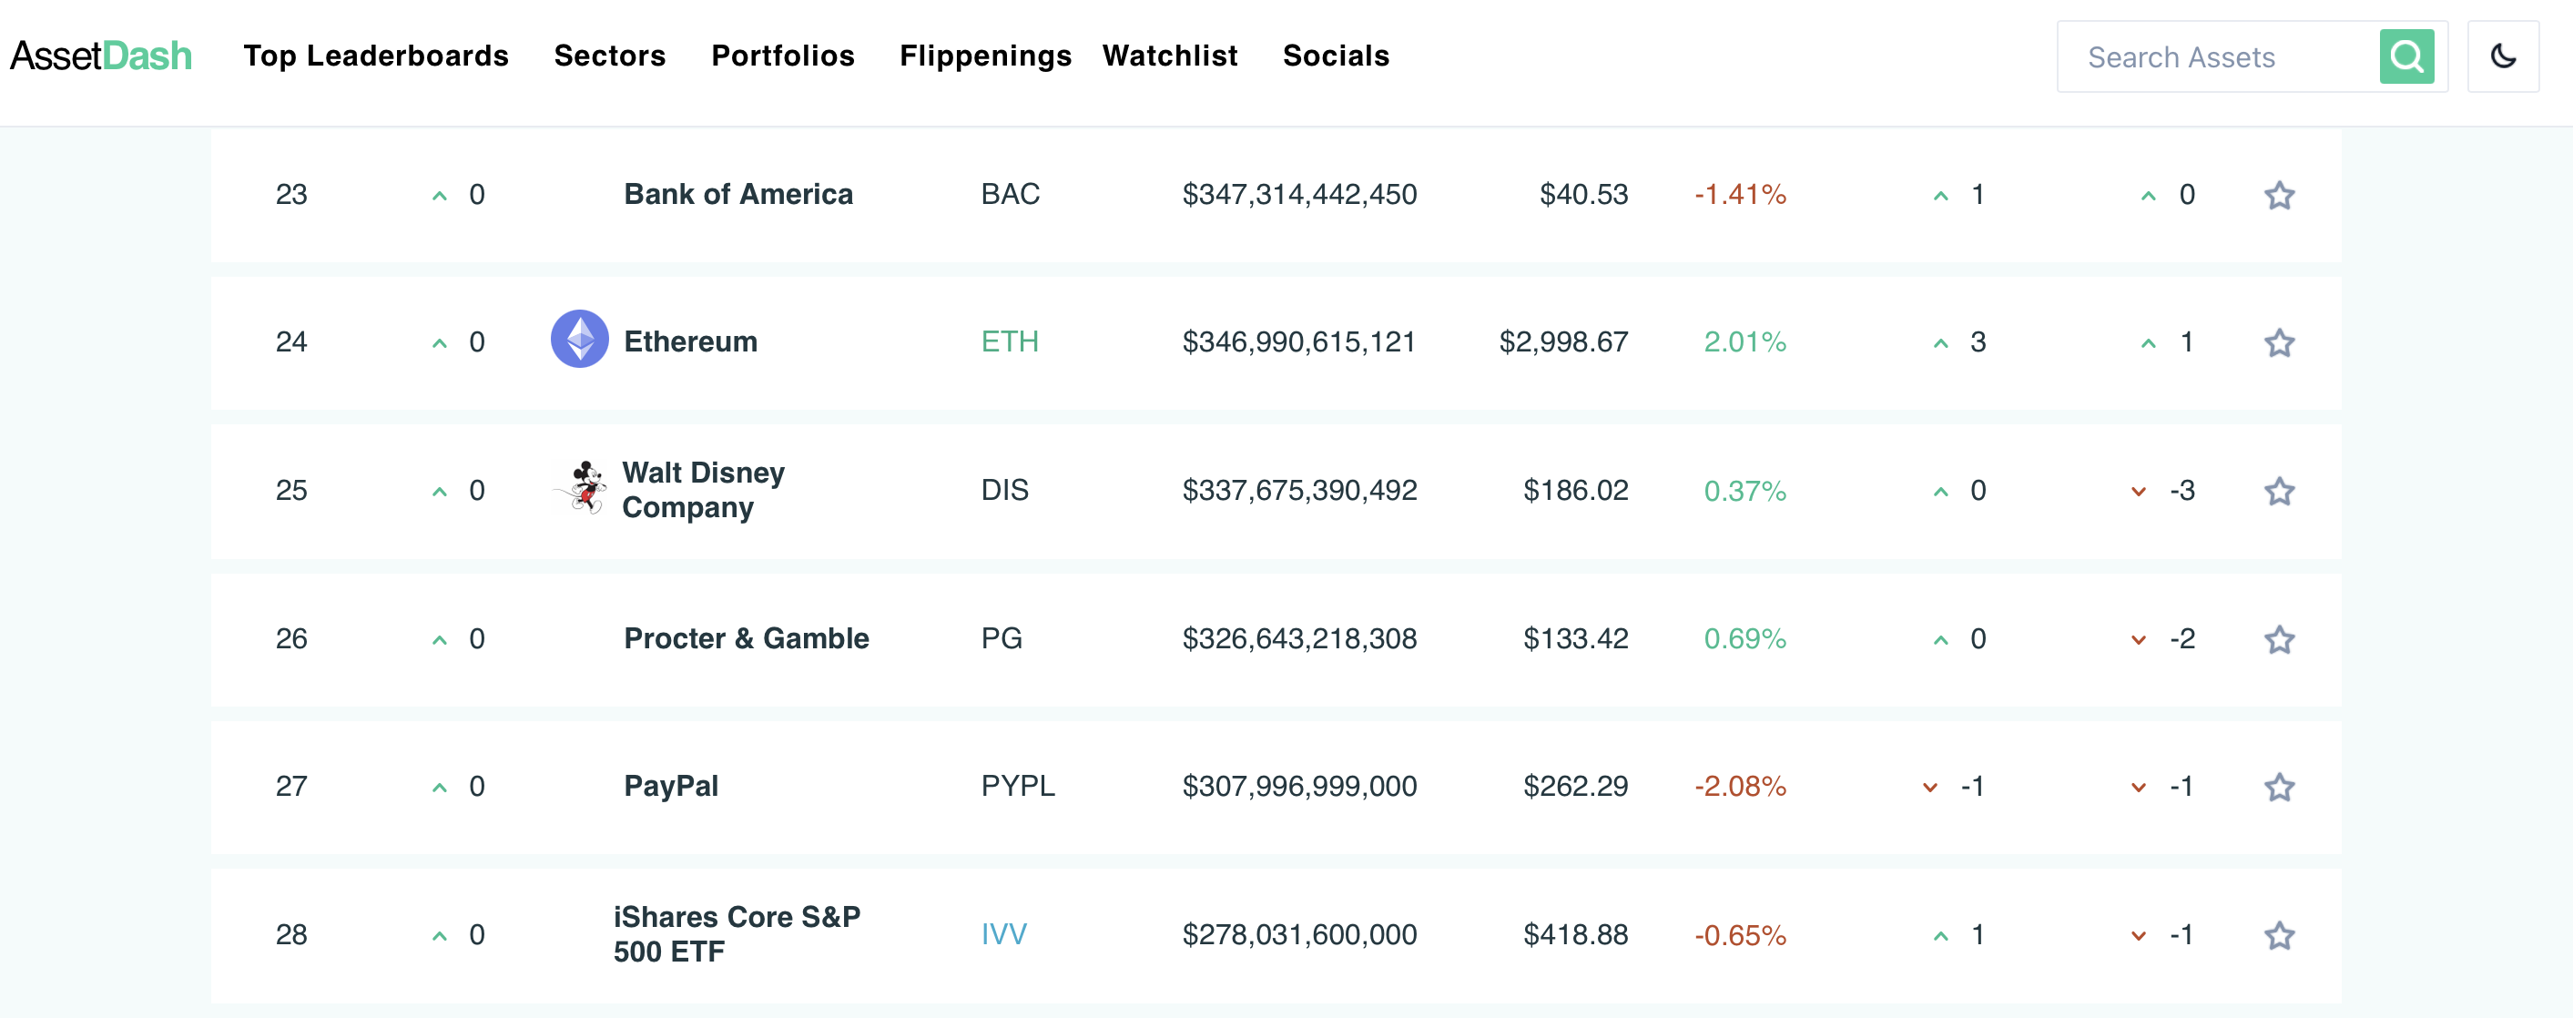Favorite PayPal using its star icon
The image size is (2573, 1018).
tap(2278, 788)
